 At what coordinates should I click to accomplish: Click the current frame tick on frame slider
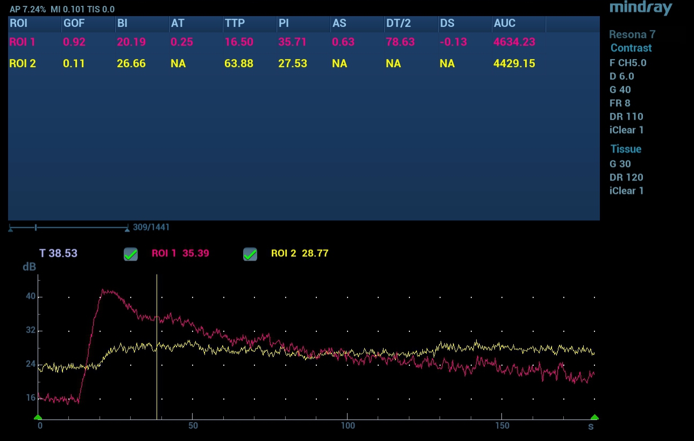tap(36, 228)
